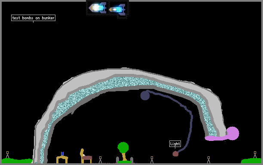Click the green tree canopy
Screen dimensions: 263x165
(x=123, y=147)
